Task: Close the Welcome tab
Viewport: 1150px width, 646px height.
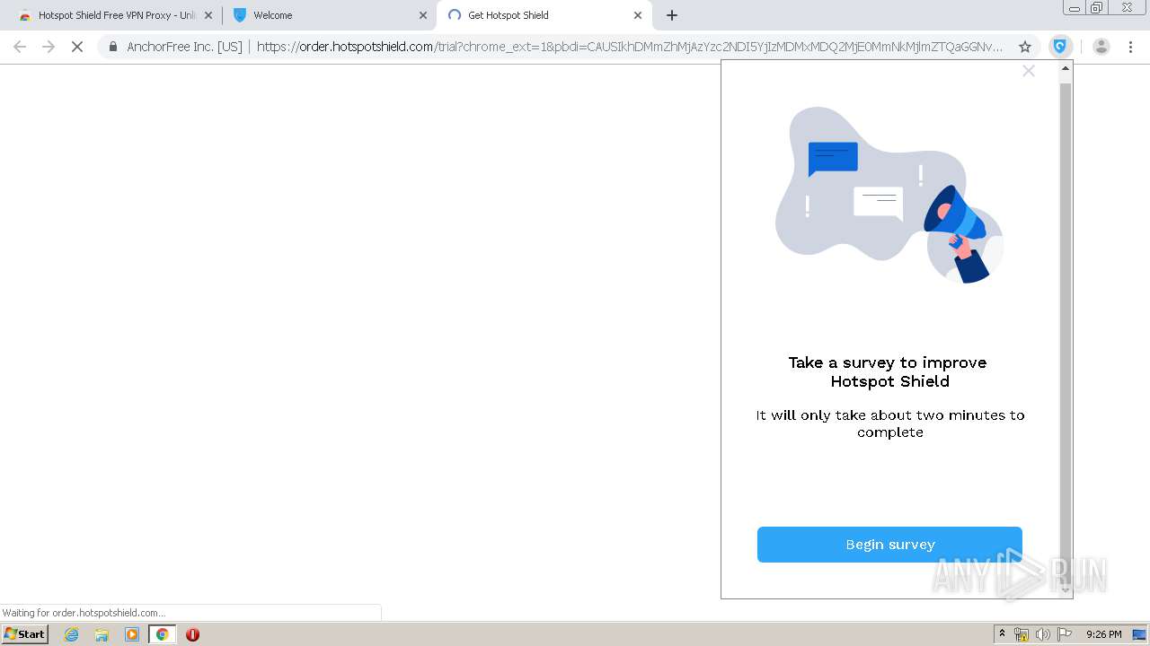Action: click(423, 15)
